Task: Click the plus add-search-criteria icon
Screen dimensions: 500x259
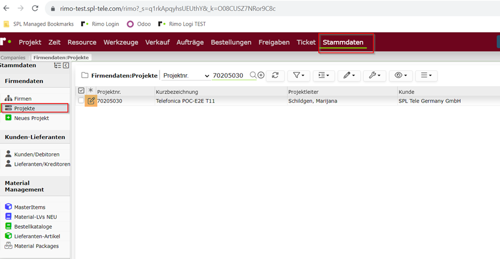Action: (x=261, y=75)
